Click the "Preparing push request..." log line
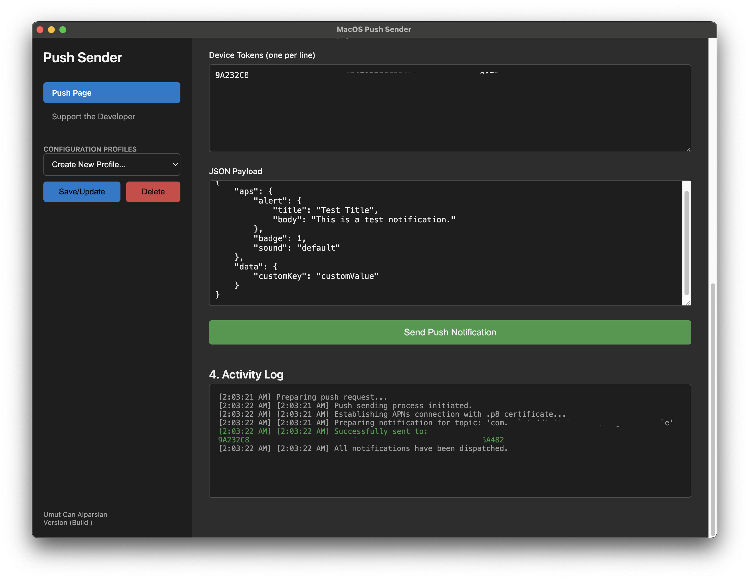 point(303,397)
